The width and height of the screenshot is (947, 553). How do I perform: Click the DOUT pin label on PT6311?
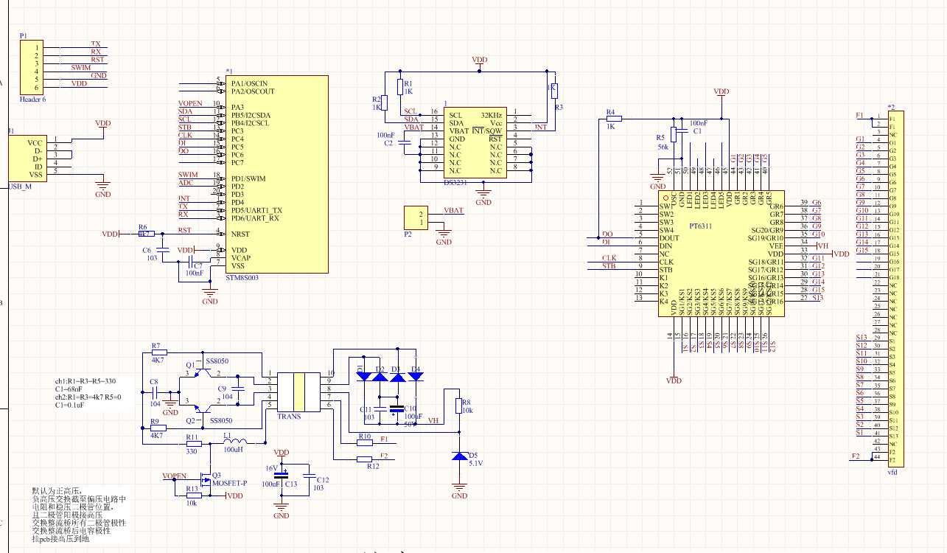point(668,238)
